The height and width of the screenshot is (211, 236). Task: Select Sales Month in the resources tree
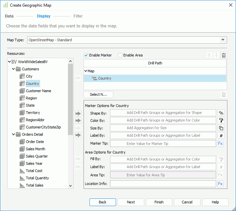35,149
